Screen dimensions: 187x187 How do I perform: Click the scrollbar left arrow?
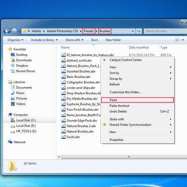tap(59, 157)
